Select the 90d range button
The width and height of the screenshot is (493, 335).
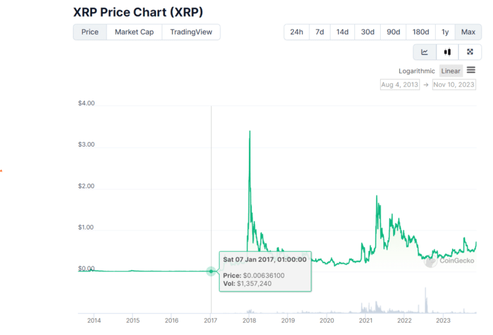(x=394, y=32)
